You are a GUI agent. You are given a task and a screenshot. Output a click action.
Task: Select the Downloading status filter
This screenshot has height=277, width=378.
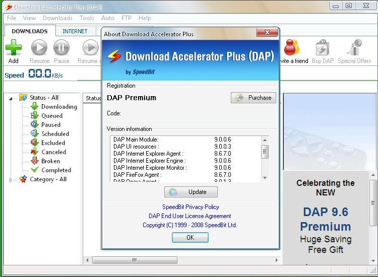point(59,107)
